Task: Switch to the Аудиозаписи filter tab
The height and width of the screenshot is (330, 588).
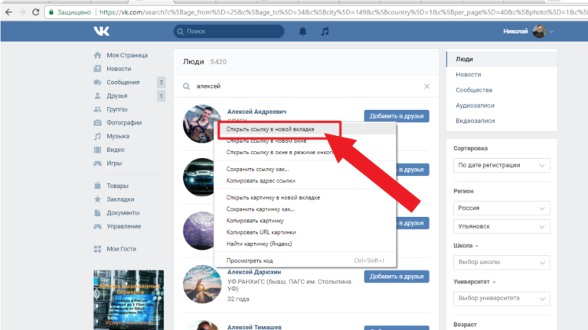Action: 501,105
